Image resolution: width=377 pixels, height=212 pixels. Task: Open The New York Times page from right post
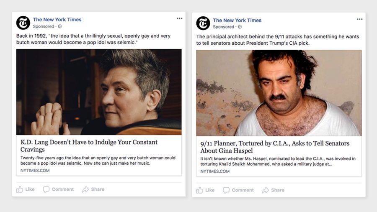238,20
